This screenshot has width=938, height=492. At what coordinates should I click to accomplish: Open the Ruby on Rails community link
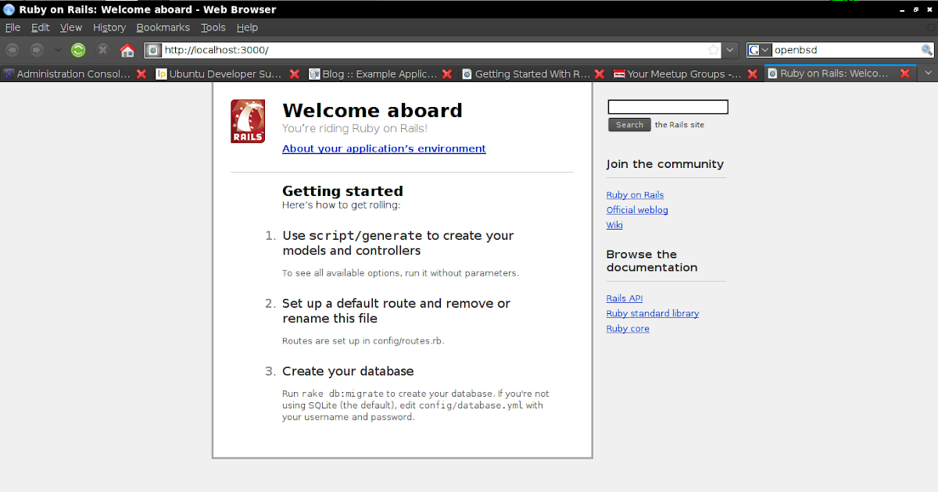point(635,195)
